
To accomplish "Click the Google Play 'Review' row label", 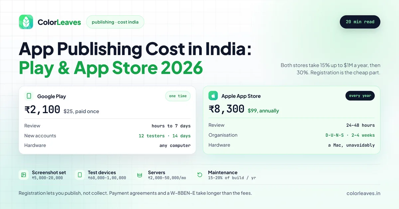I will point(32,126).
